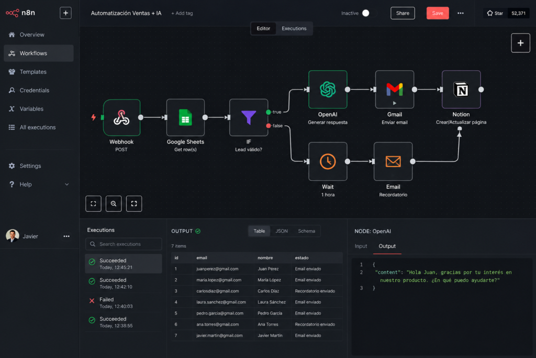Switch to the Executions tab
The width and height of the screenshot is (536, 358).
(294, 28)
